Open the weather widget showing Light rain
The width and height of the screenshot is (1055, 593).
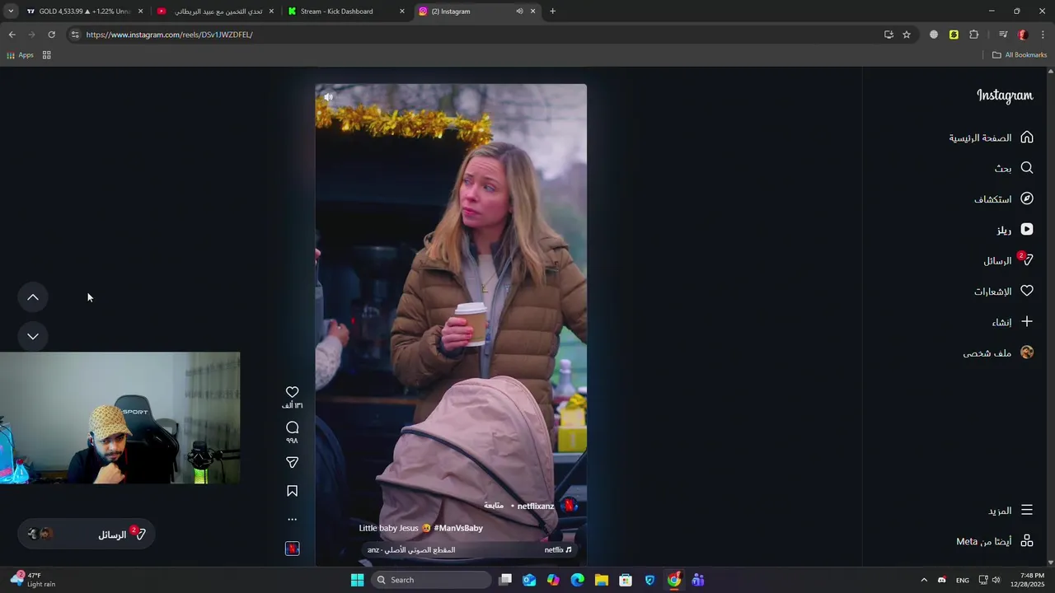pos(31,580)
